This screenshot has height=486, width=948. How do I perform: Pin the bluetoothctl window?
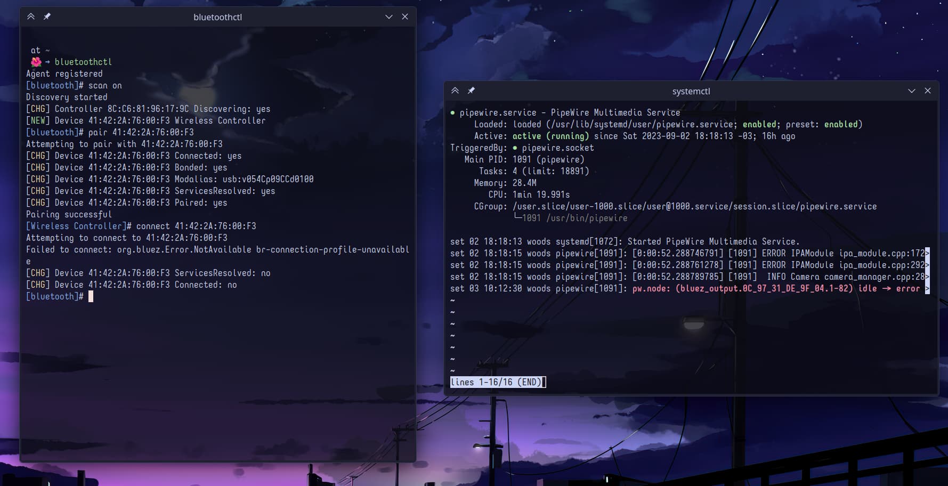point(47,17)
